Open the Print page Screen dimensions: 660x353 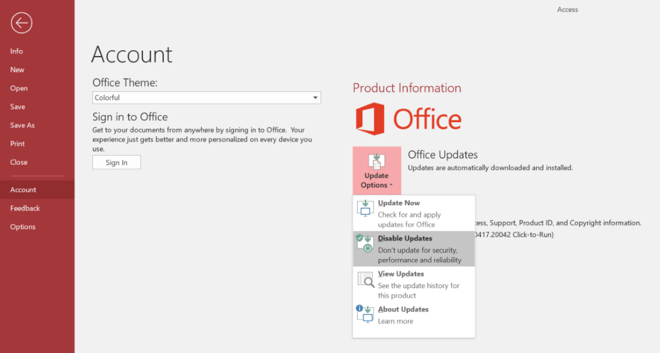(x=17, y=143)
